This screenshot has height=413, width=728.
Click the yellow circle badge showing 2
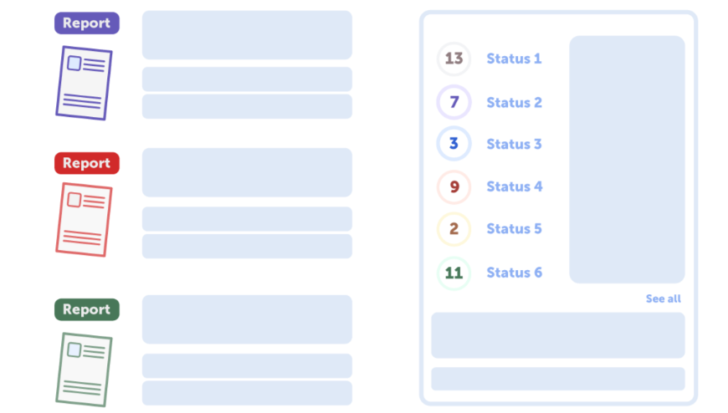tap(454, 229)
